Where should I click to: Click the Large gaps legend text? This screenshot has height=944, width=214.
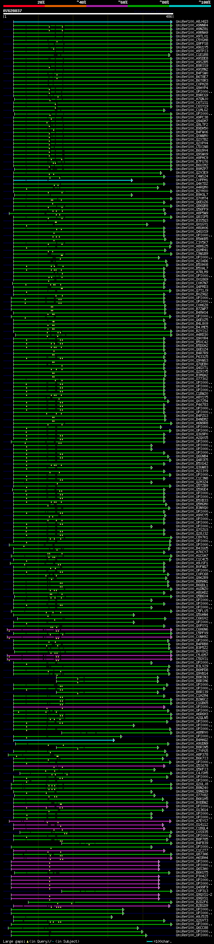pyautogui.click(x=41, y=941)
